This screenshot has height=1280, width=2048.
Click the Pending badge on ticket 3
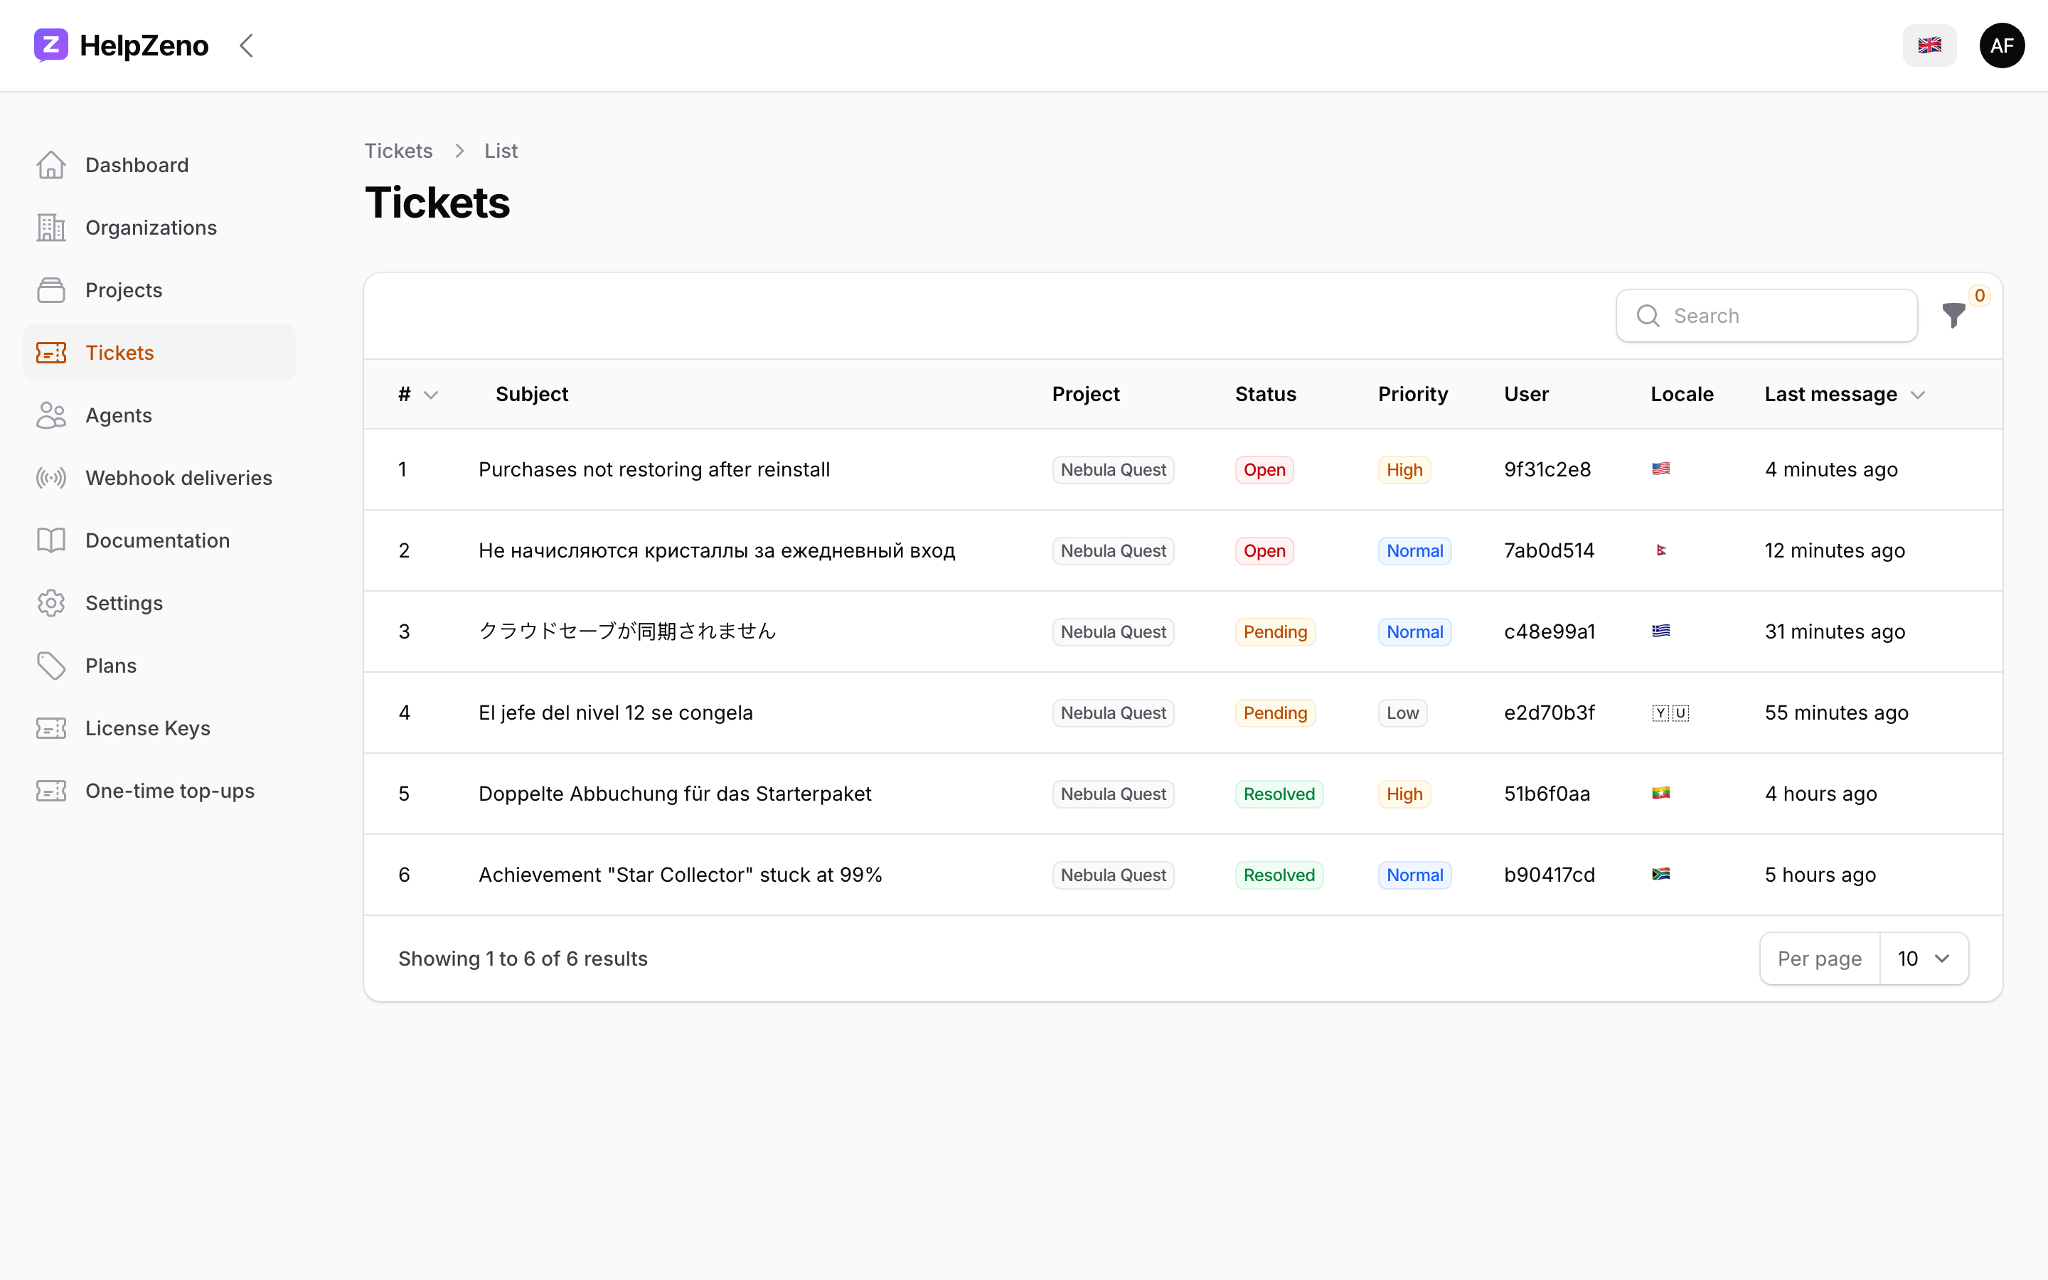(1275, 631)
